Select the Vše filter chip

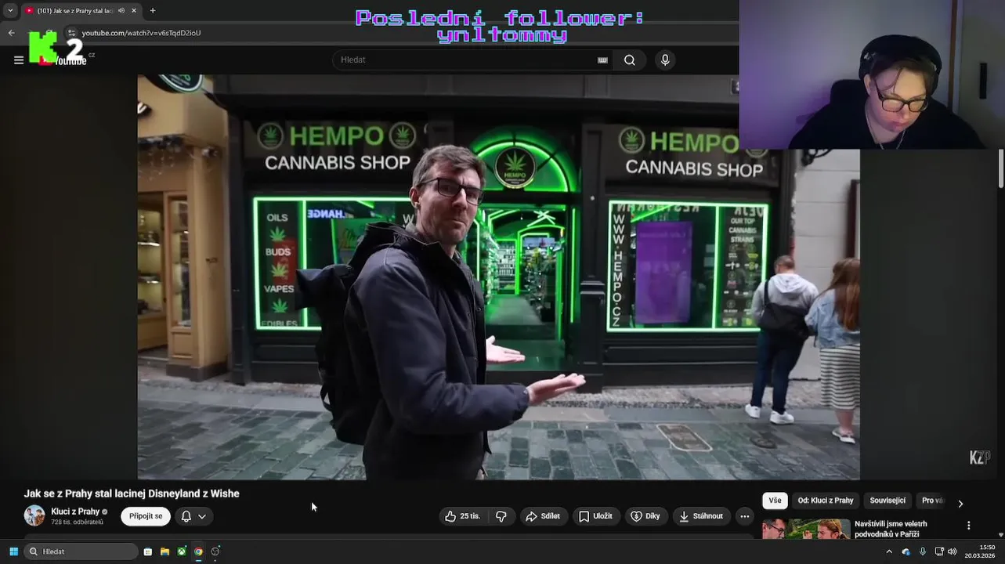click(x=775, y=501)
